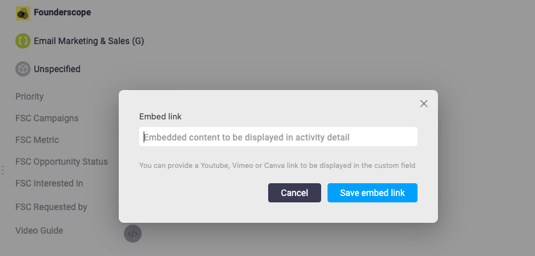Open Email Marketing & Sales (G) project
535x256 pixels.
(x=89, y=41)
